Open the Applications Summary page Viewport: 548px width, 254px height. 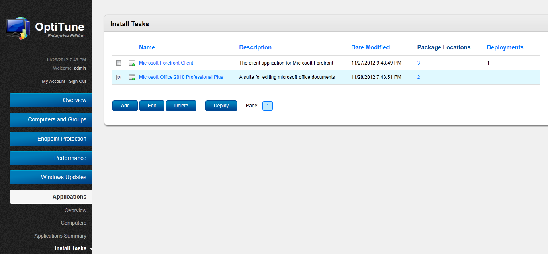click(60, 236)
